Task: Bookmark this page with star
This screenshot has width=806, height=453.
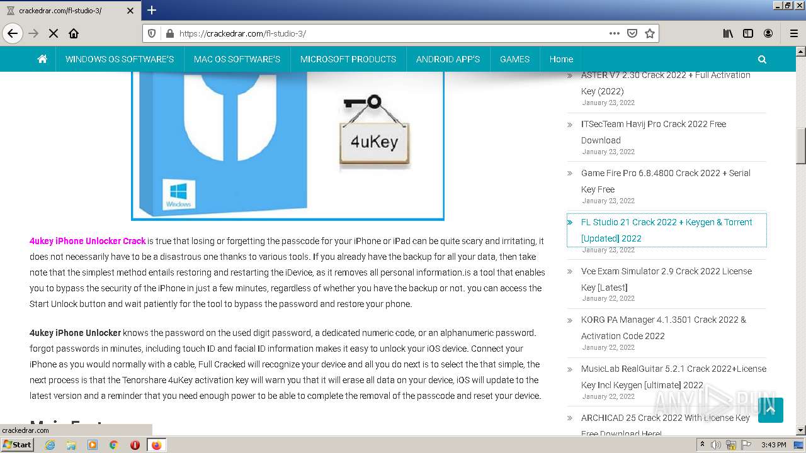Action: click(650, 33)
